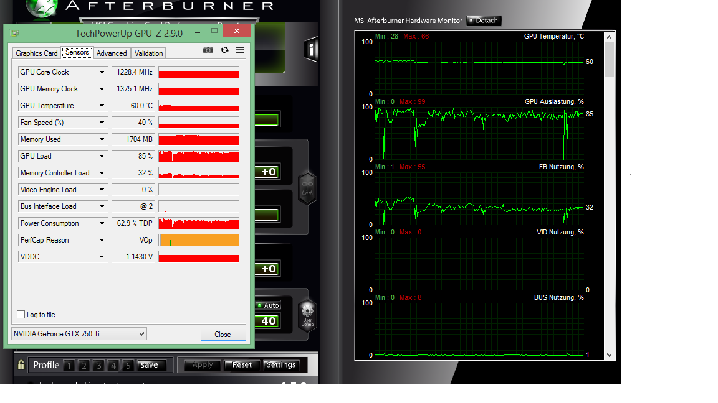
Task: Take a GPU-Z screenshot with camera icon
Action: (208, 50)
